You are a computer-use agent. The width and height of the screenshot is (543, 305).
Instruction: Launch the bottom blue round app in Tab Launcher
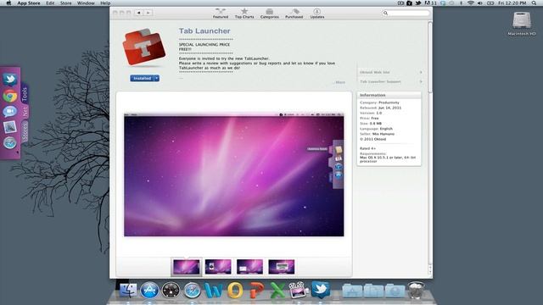pos(10,142)
